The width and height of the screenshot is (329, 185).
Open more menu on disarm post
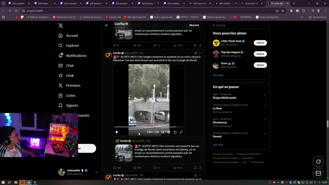(x=200, y=53)
